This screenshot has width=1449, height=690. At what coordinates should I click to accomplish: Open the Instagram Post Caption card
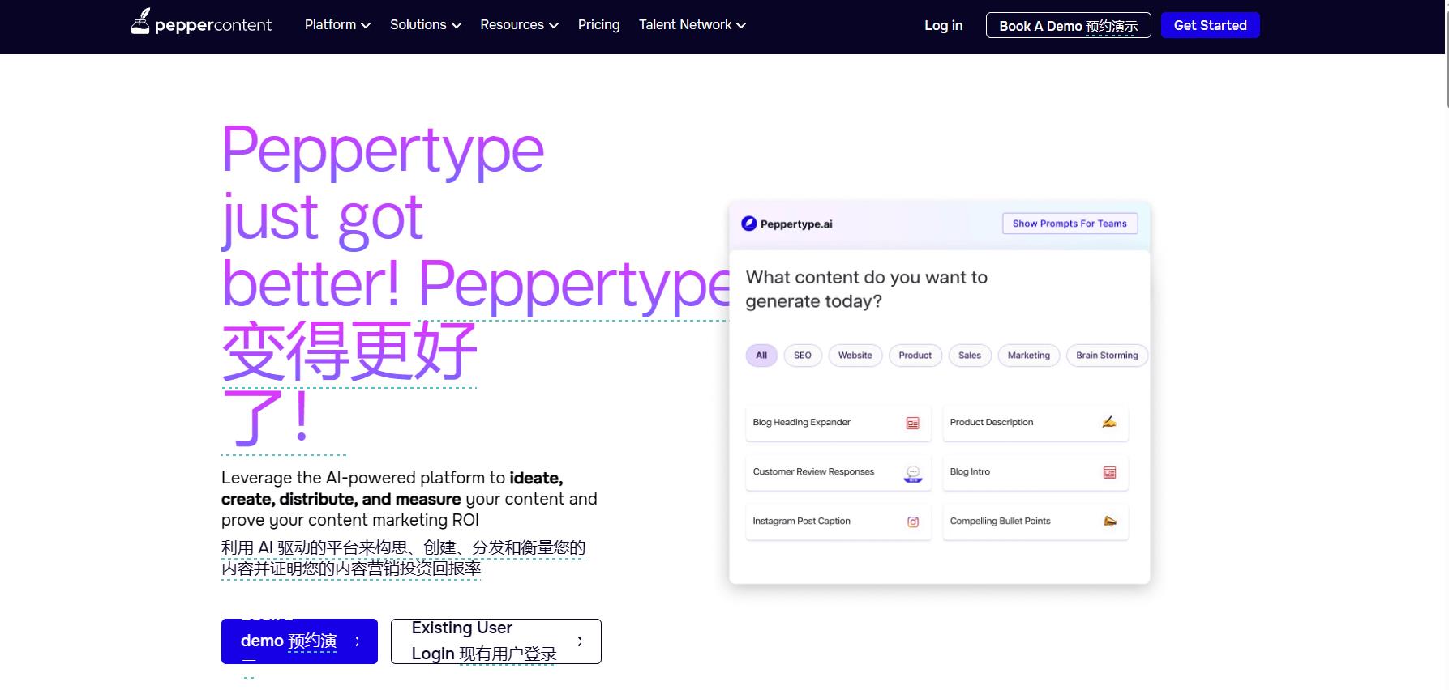click(x=838, y=522)
